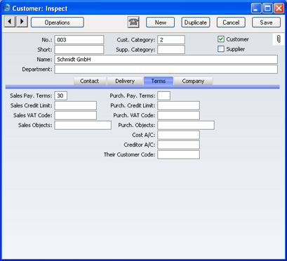The width and height of the screenshot is (287, 261).
Task: Toggle the Customer checkbox
Action: tap(221, 39)
